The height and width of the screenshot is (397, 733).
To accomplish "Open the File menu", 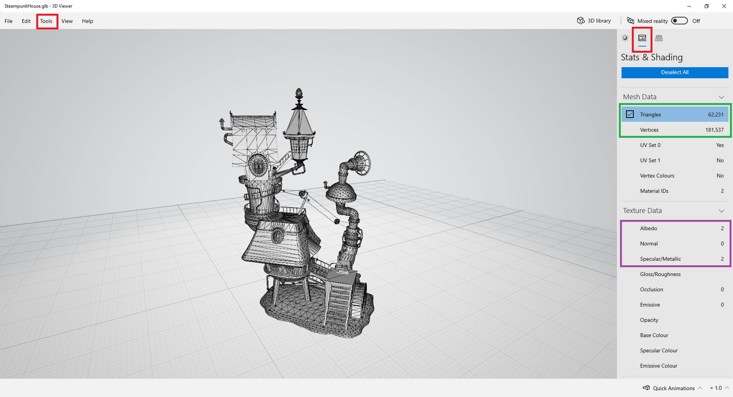I will click(8, 21).
